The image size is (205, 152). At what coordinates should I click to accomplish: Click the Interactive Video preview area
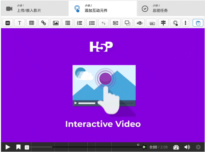click(x=103, y=85)
